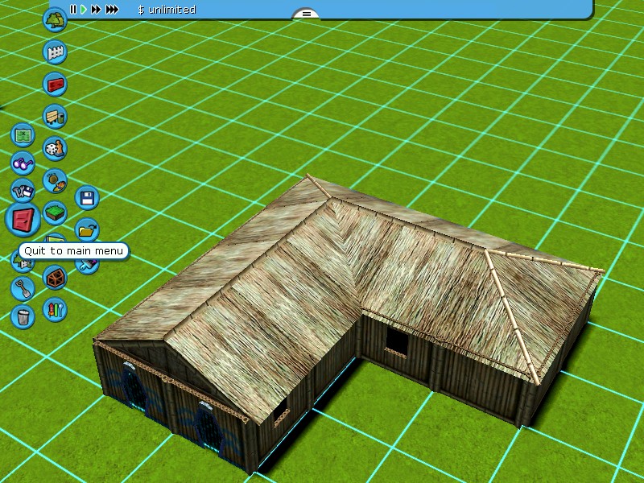Open the park map icon
Screen dimensions: 644x483
[x=23, y=134]
